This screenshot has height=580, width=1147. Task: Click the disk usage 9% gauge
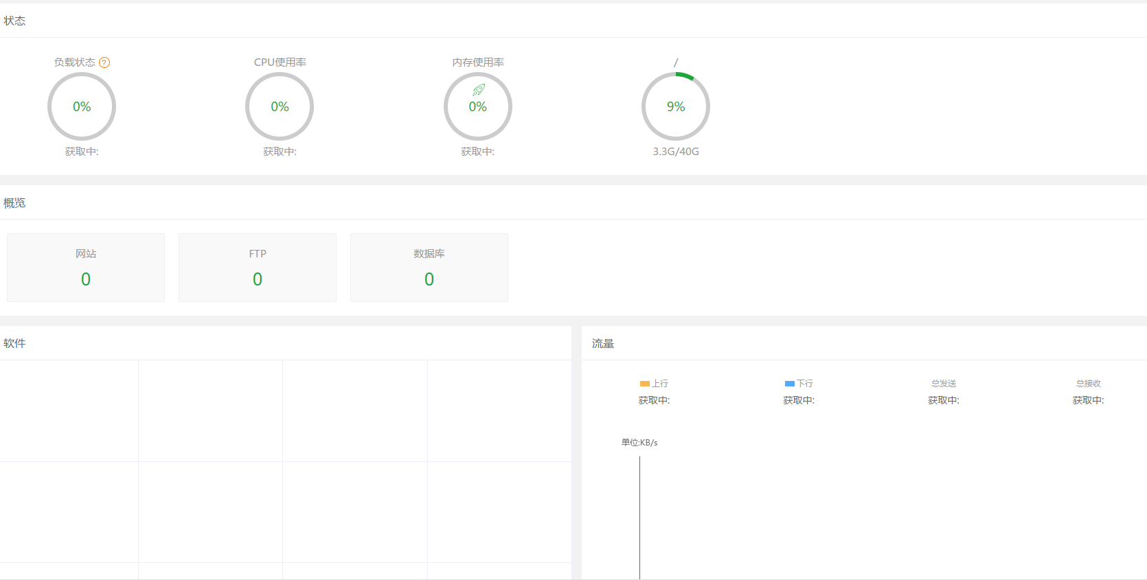(675, 106)
